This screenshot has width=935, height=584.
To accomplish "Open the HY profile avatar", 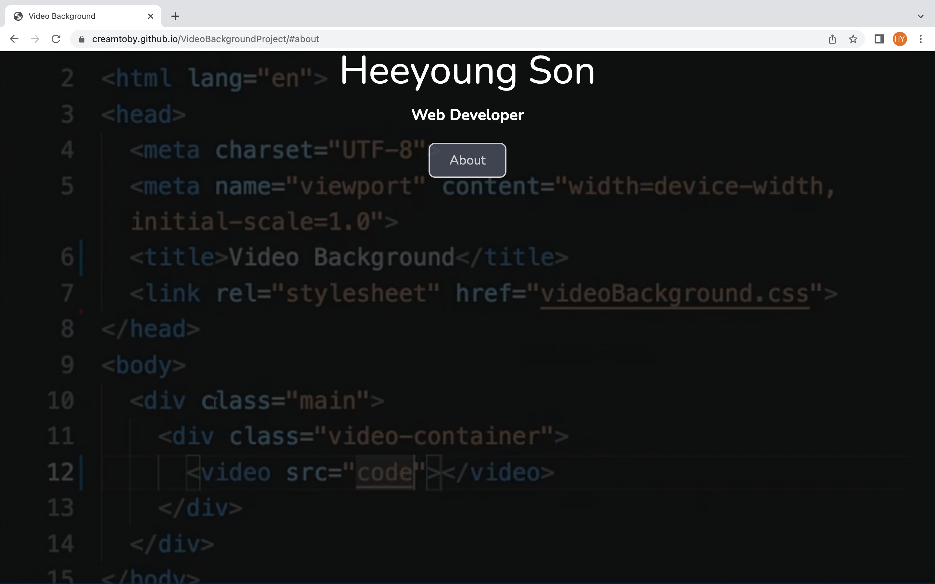I will pyautogui.click(x=900, y=39).
